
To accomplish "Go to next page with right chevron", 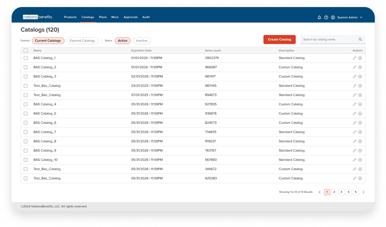I will pyautogui.click(x=363, y=192).
